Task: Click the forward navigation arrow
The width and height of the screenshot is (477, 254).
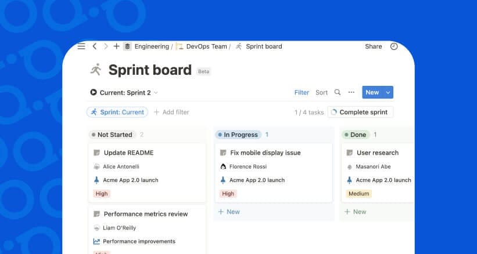Action: (x=105, y=46)
